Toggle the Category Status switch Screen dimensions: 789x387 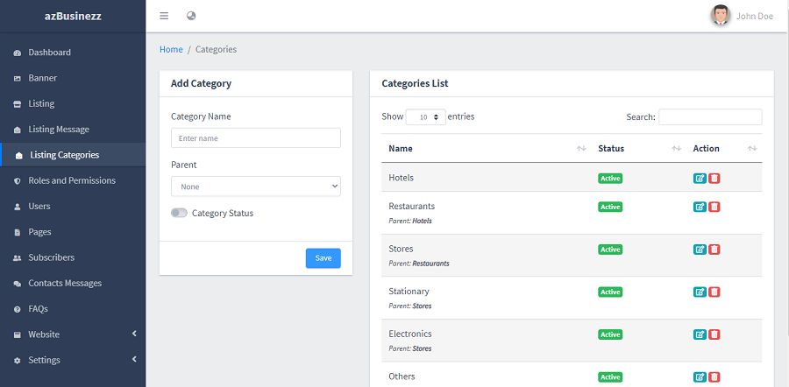pyautogui.click(x=179, y=213)
